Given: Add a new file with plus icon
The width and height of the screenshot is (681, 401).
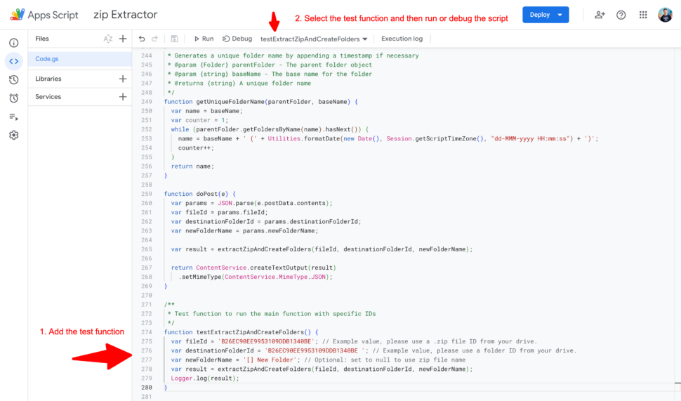Looking at the screenshot, I should tap(123, 39).
